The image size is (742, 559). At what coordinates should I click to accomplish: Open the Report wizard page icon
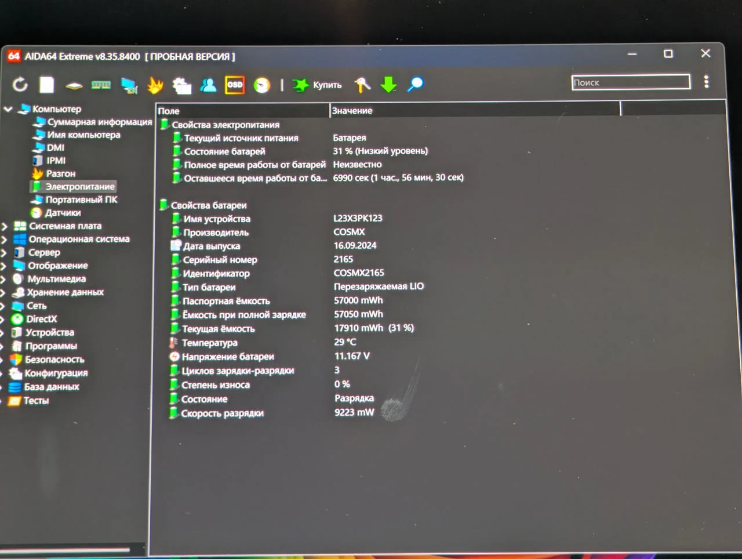tap(47, 85)
